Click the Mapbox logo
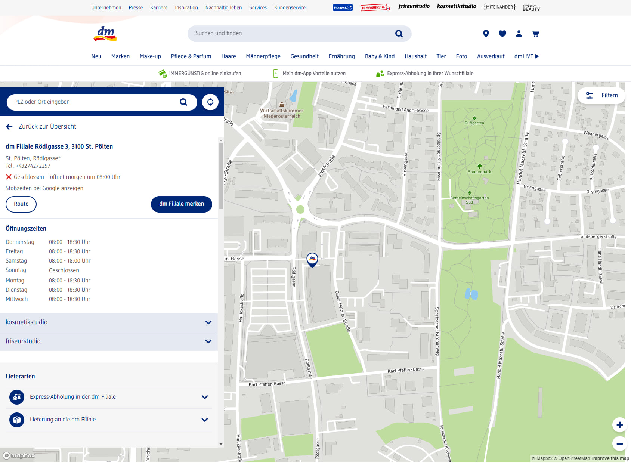 click(19, 455)
